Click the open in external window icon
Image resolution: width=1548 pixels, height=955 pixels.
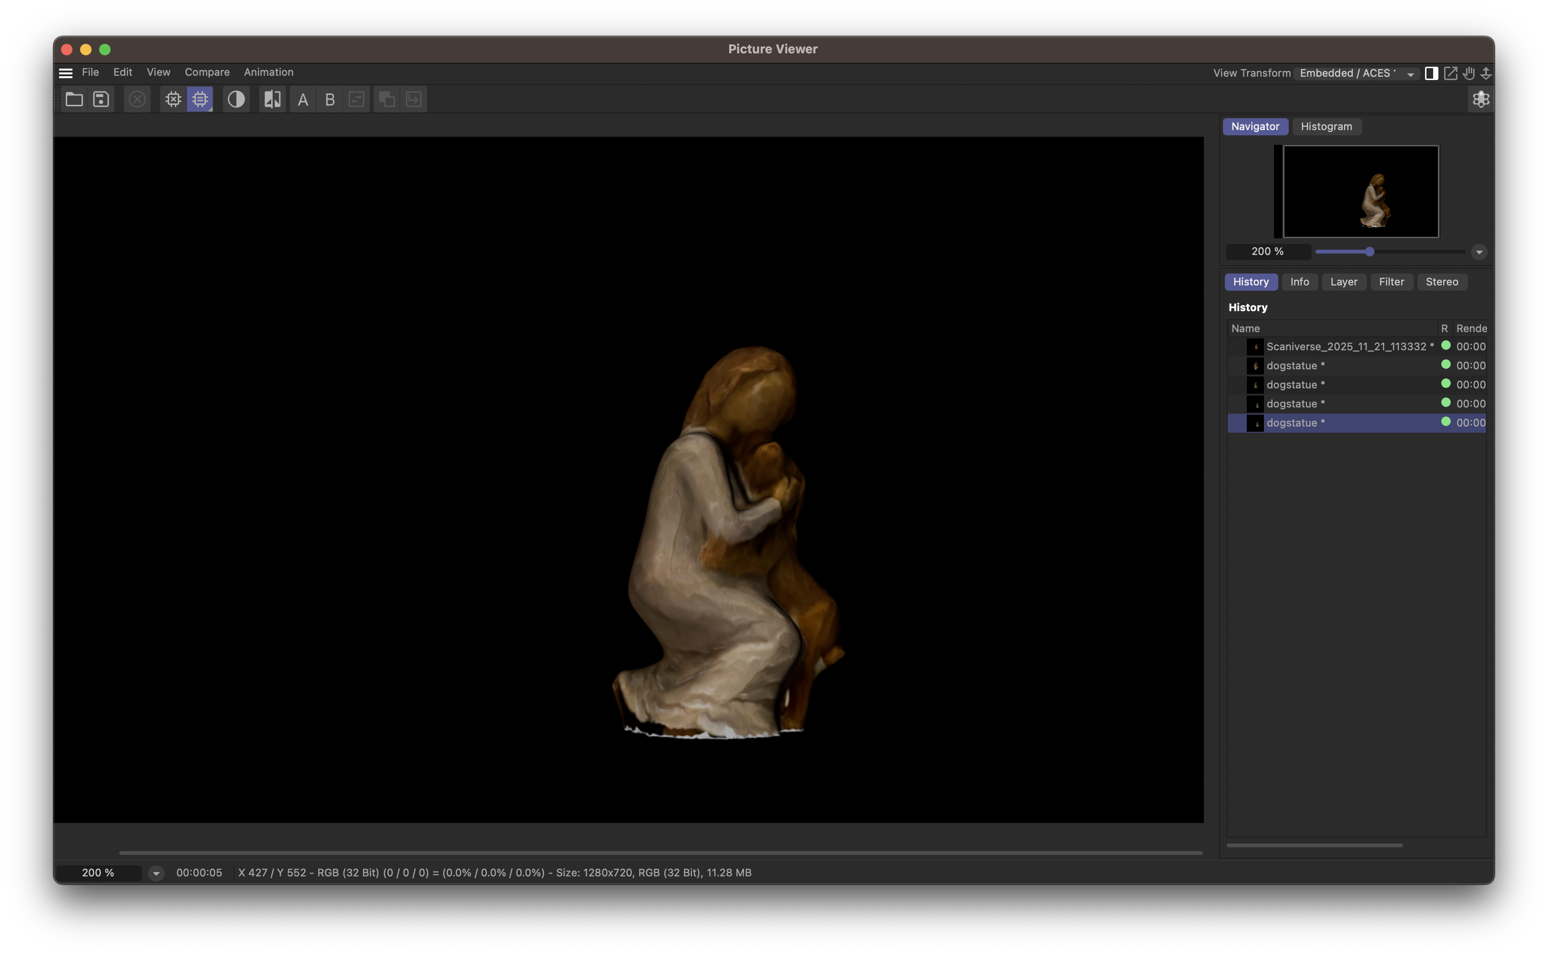coord(1451,73)
